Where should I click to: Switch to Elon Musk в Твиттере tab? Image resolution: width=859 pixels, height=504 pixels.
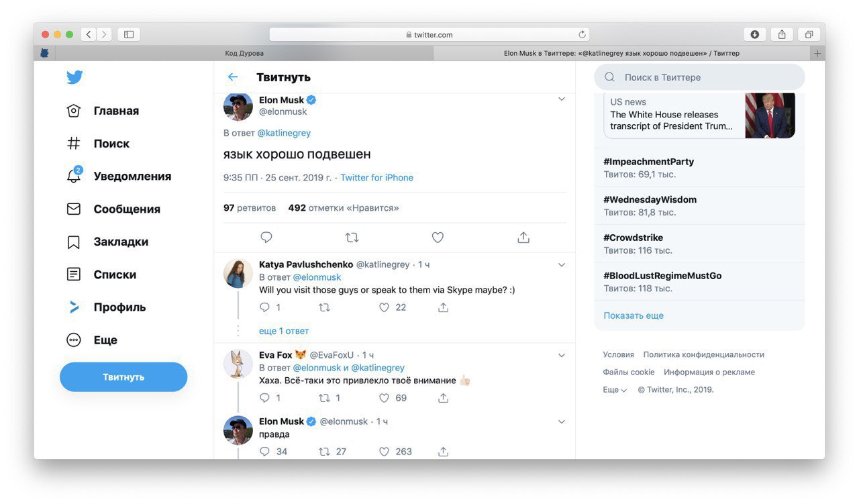pos(621,53)
